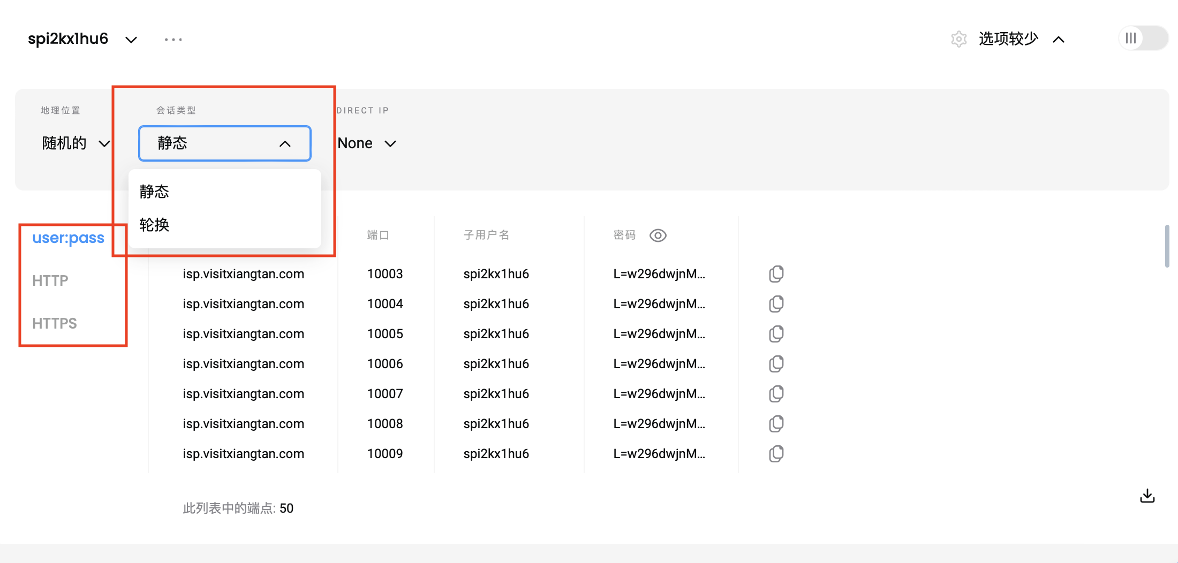Click isp.visitxiangtan.com in the 10003 row
This screenshot has width=1178, height=563.
(x=244, y=274)
